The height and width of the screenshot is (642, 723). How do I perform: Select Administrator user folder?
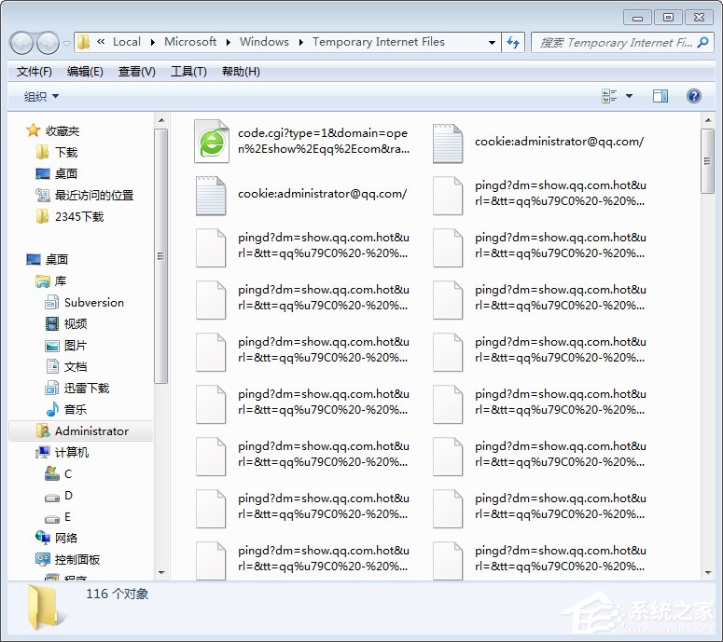82,431
